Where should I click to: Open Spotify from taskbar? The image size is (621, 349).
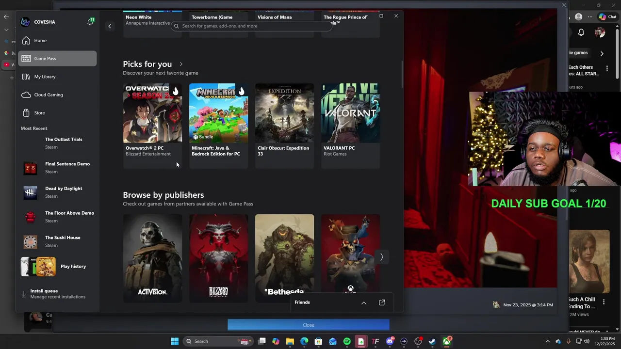[x=347, y=341]
